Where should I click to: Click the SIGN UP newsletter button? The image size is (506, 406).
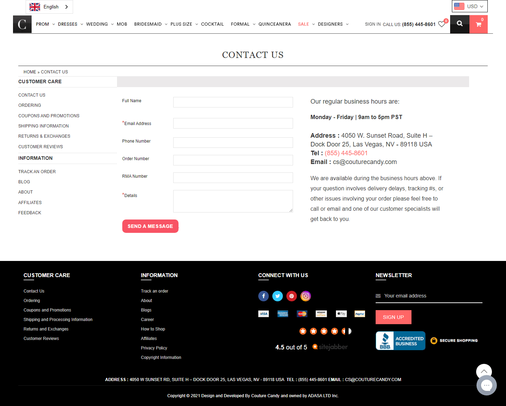click(x=393, y=317)
